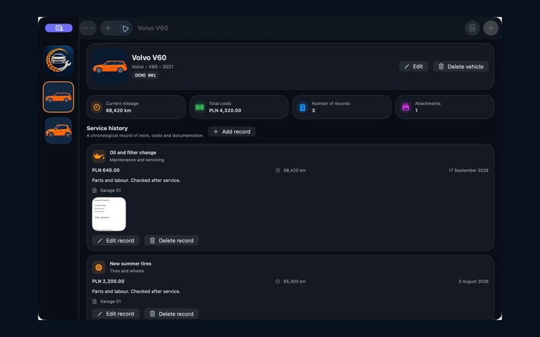This screenshot has height=337, width=540.
Task: Click the plus button next to pointer icon
Action: pyautogui.click(x=108, y=28)
